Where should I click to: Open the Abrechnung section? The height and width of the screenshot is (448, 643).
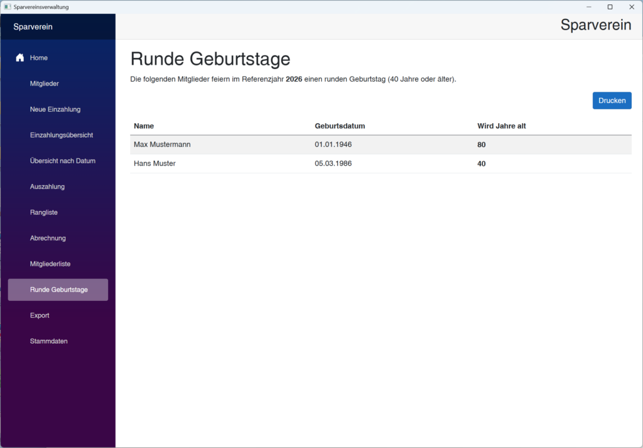tap(48, 238)
